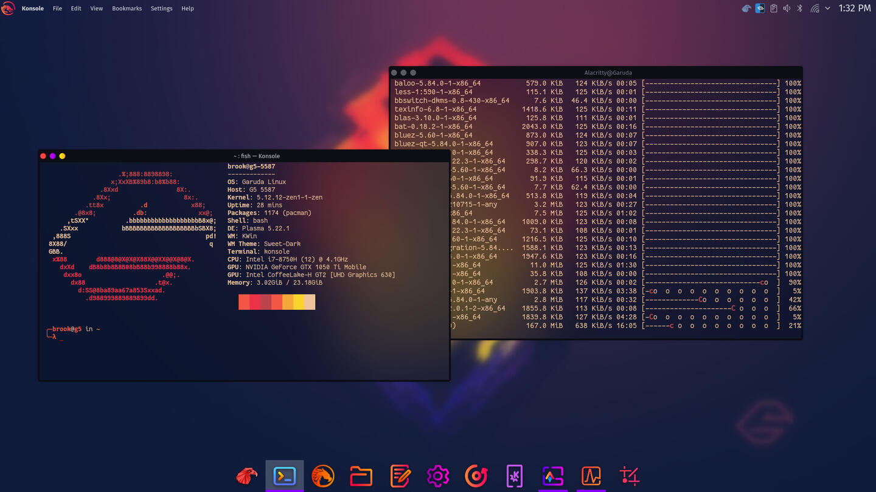The width and height of the screenshot is (876, 492).
Task: Click the orange circular update icon in the dock
Action: click(x=476, y=476)
